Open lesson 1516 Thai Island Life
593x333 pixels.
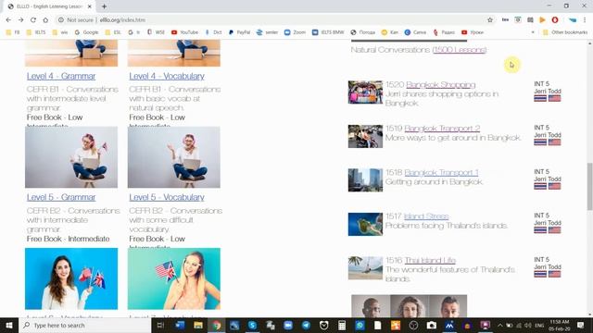point(430,261)
